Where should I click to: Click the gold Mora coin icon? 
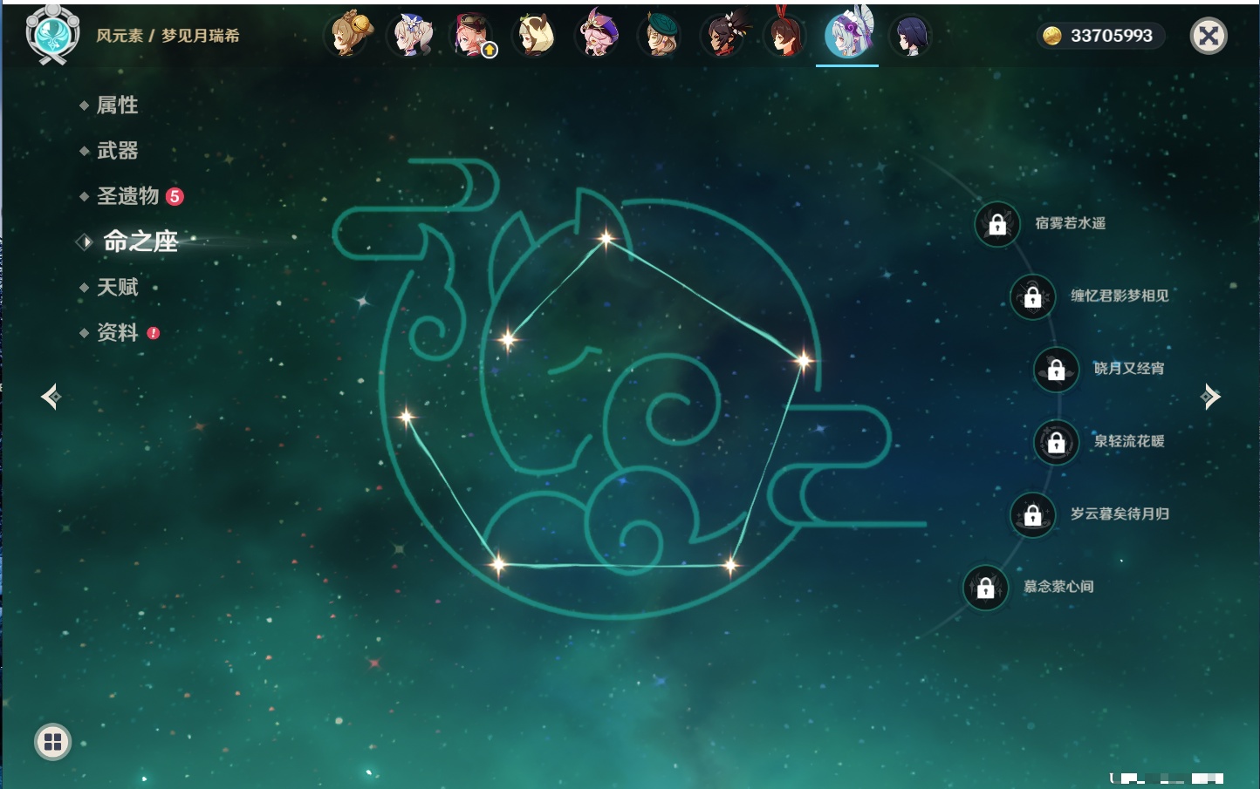(1052, 36)
